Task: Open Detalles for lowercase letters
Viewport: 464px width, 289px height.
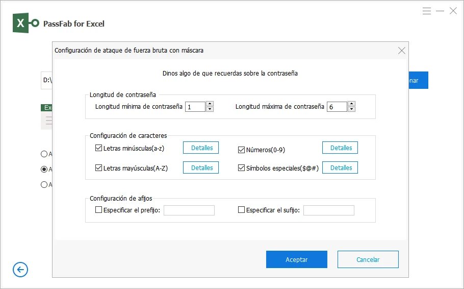Action: (200, 148)
